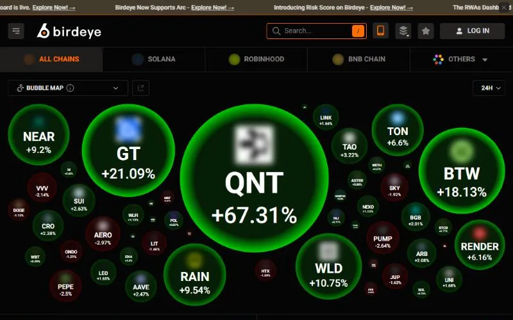Screen dimensions: 513x320
Task: Select the ONDO bubble
Action: click(x=71, y=252)
